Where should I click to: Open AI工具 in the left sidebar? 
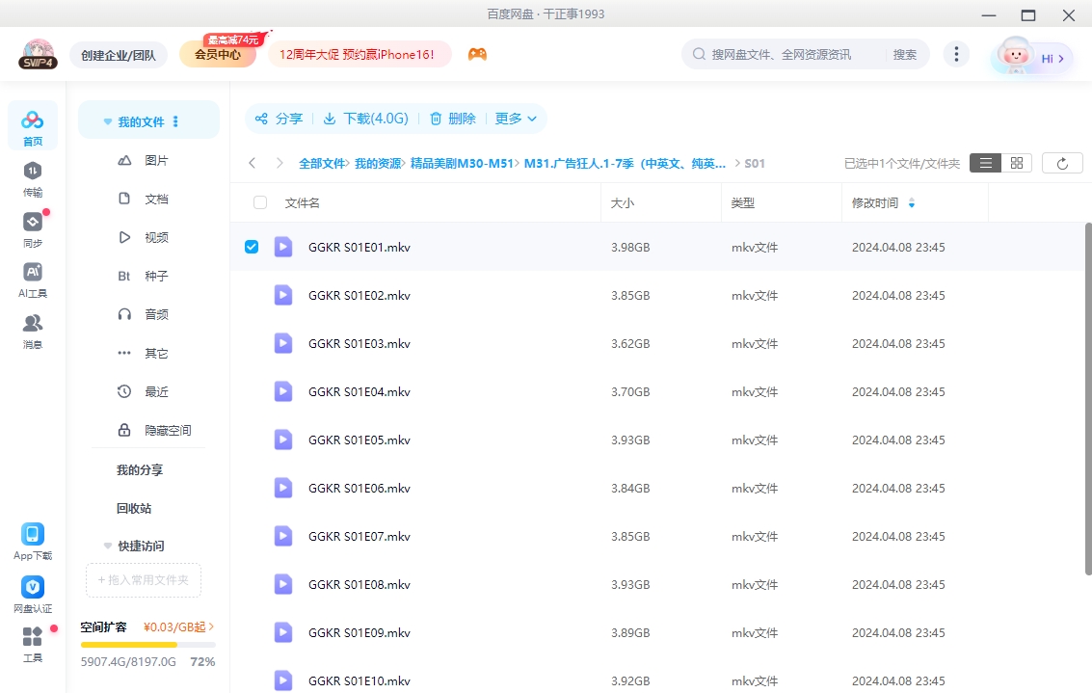pos(33,280)
